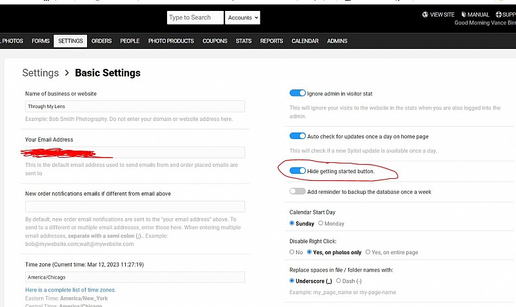This screenshot has width=516, height=307.
Task: Click the Good Morning greeting text
Action: (x=485, y=23)
